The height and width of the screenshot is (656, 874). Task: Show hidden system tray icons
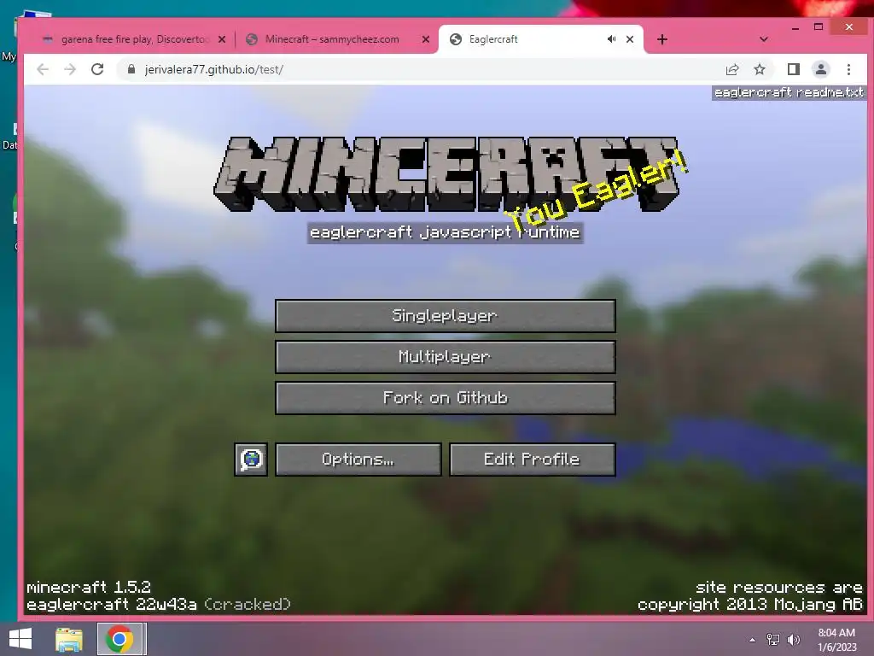(753, 640)
